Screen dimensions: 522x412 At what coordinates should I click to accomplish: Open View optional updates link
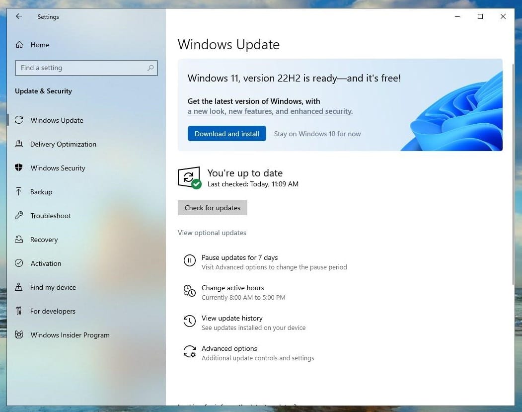[x=212, y=233]
